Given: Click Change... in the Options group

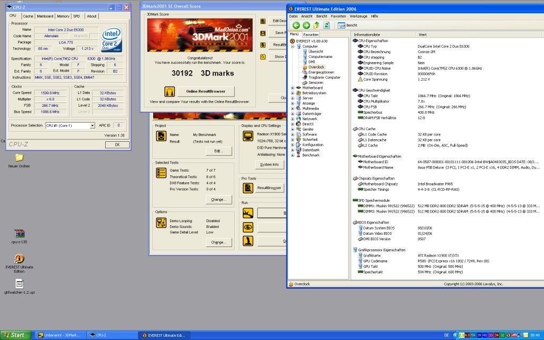Looking at the screenshot, I should click(x=218, y=242).
